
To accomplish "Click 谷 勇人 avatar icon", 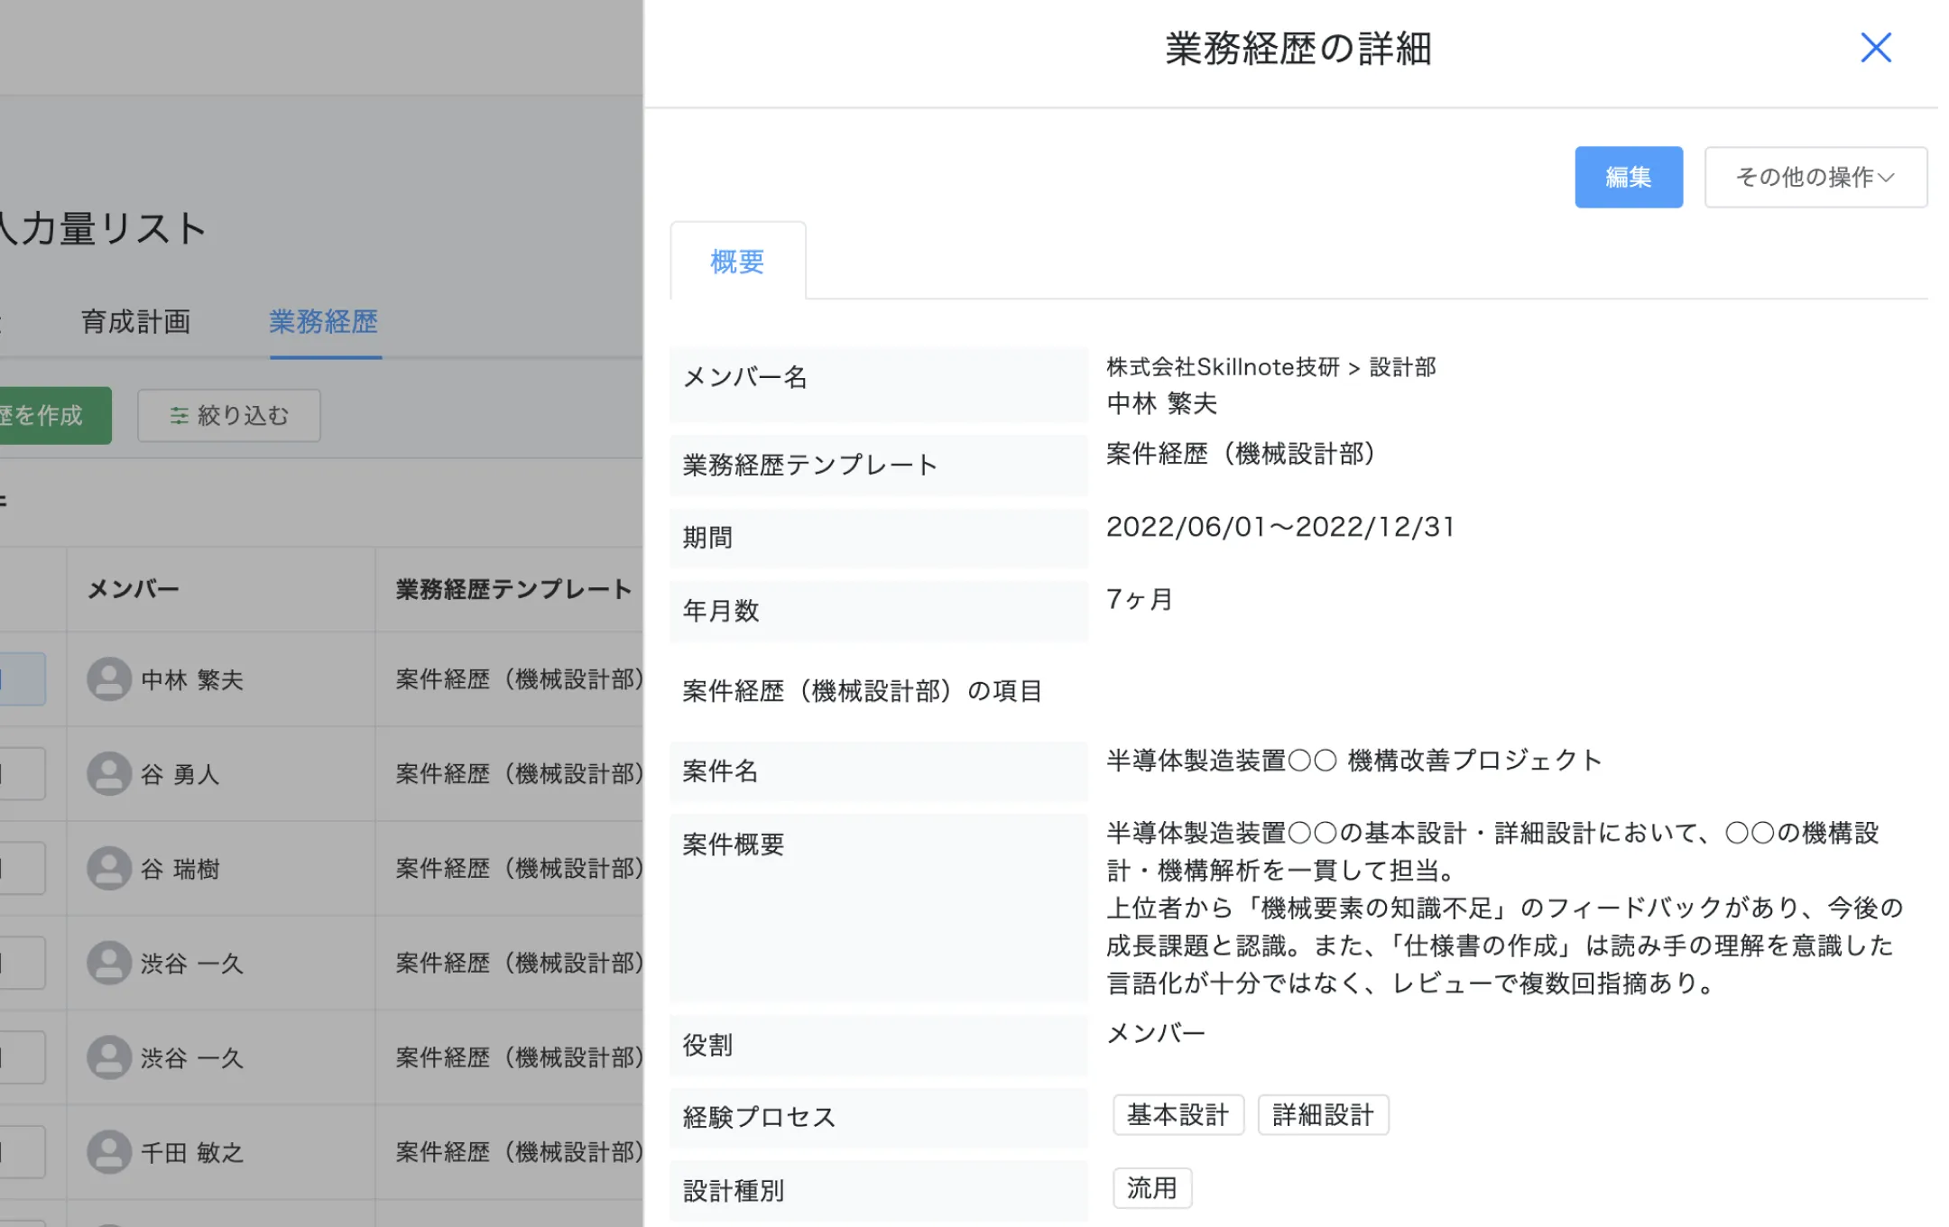I will point(109,774).
